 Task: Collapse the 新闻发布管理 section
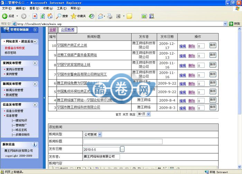click(x=35, y=84)
